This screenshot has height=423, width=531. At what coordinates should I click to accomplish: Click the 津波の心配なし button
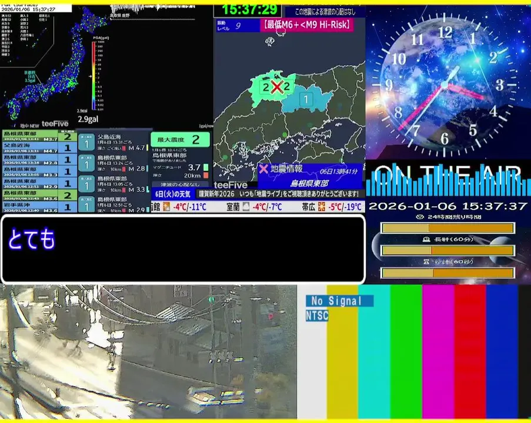coord(180,184)
